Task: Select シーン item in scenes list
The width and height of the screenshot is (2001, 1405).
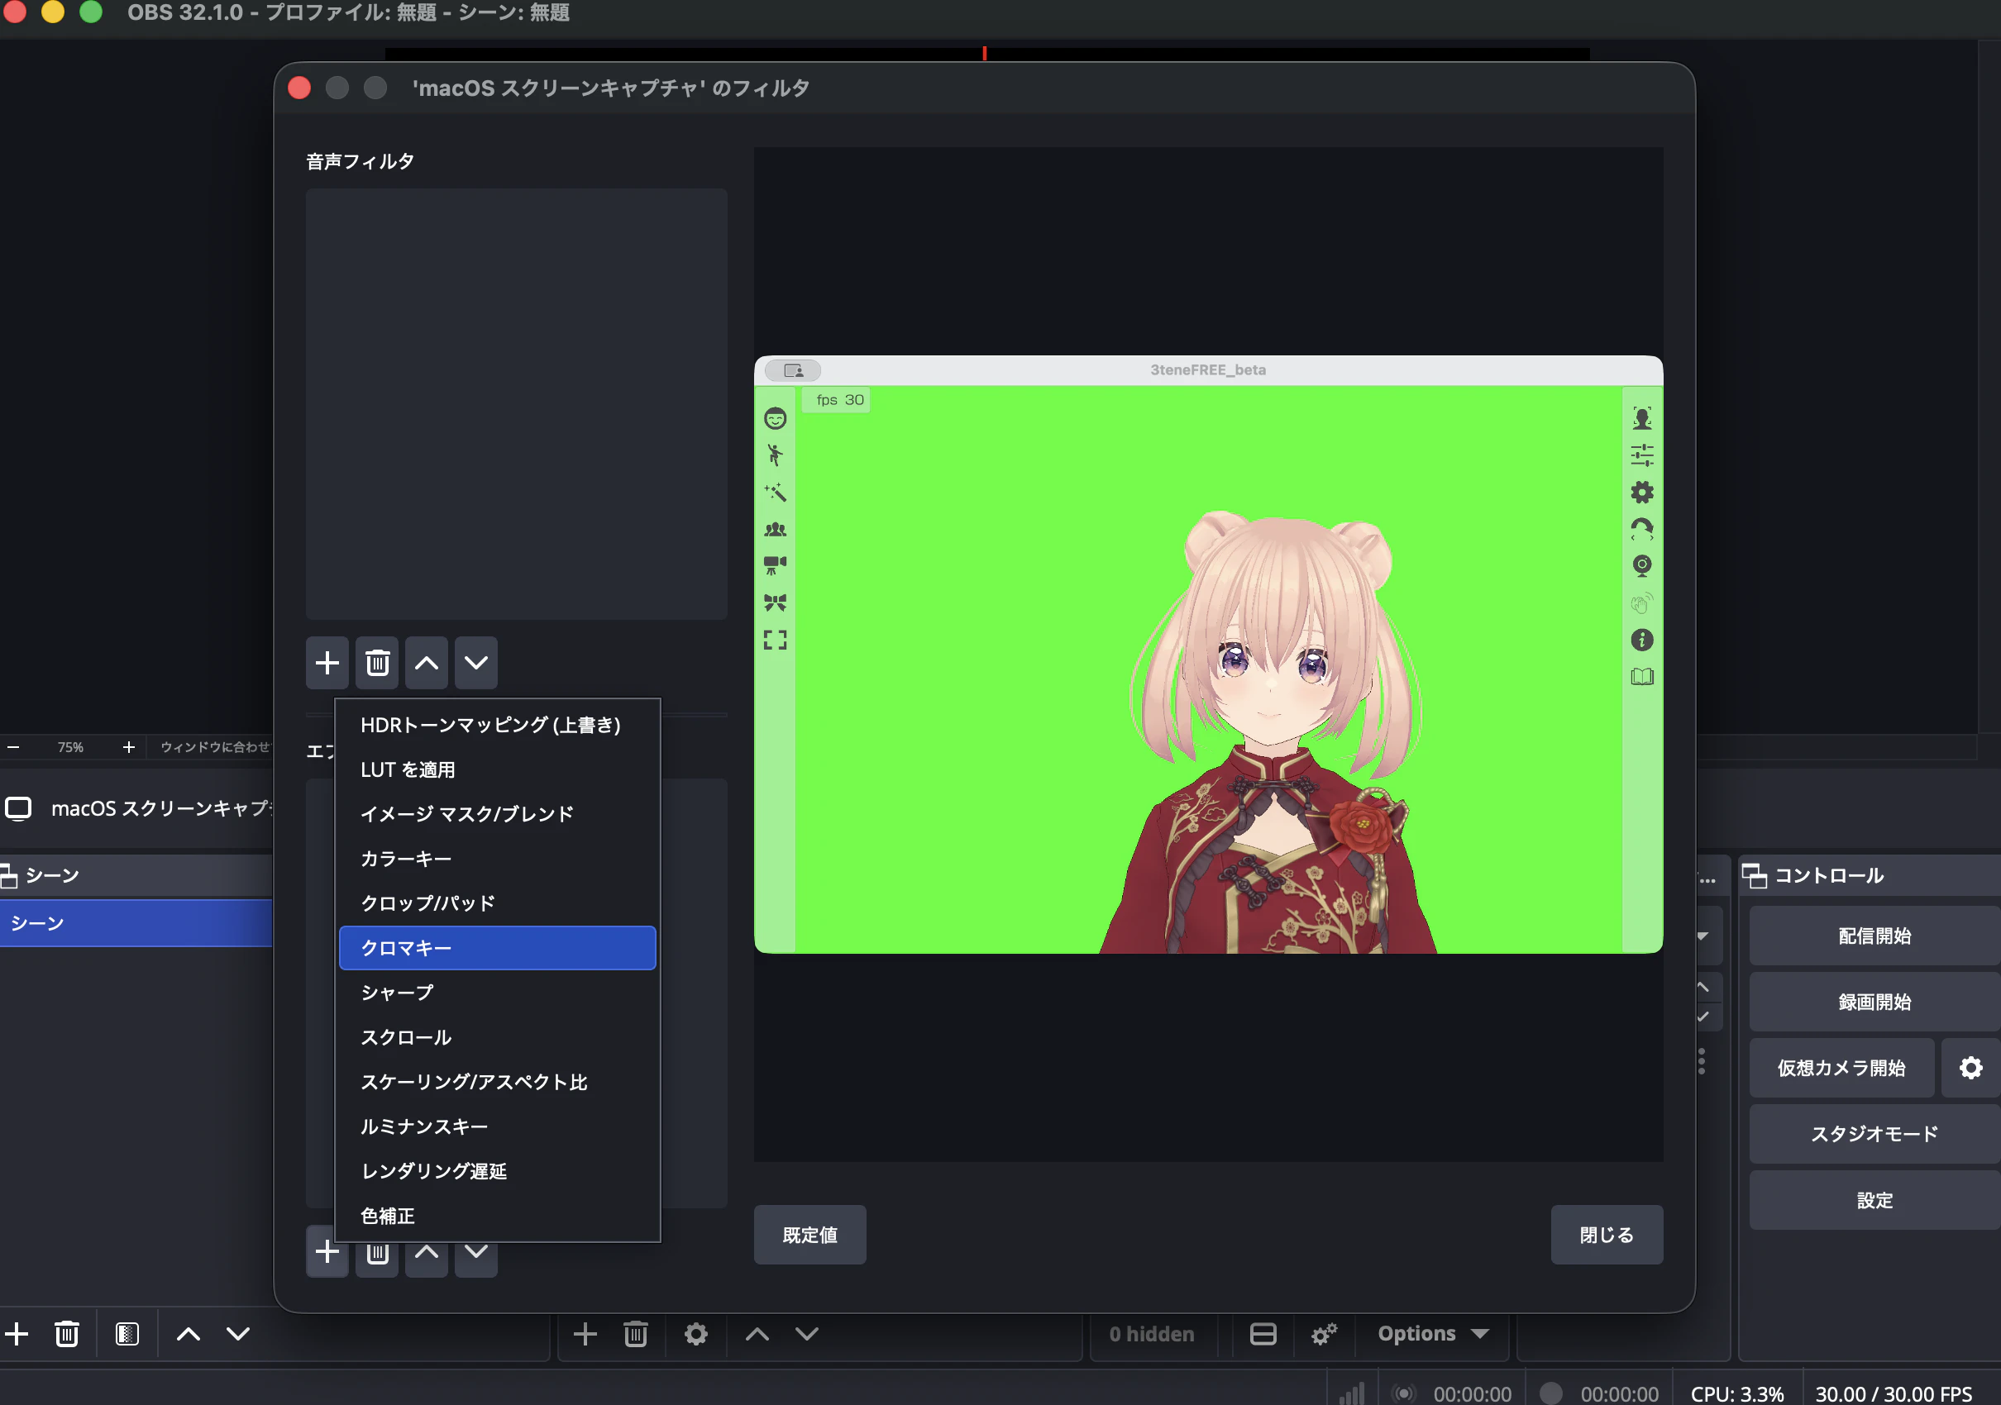Action: tap(136, 923)
